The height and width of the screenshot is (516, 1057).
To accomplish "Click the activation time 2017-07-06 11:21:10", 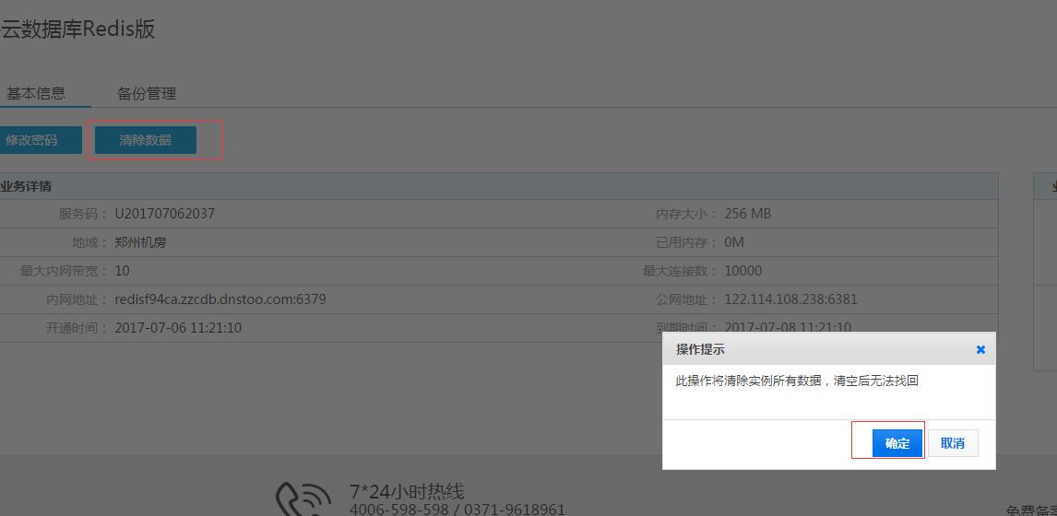I will [178, 328].
